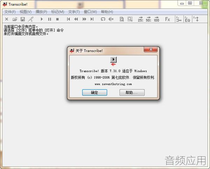Rewind using the double left arrow icon
This screenshot has width=210, height=169.
(76, 19)
